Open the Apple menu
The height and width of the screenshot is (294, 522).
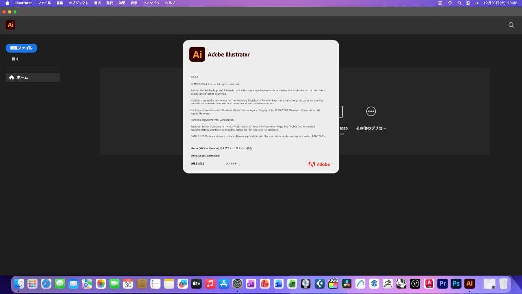coord(7,3)
